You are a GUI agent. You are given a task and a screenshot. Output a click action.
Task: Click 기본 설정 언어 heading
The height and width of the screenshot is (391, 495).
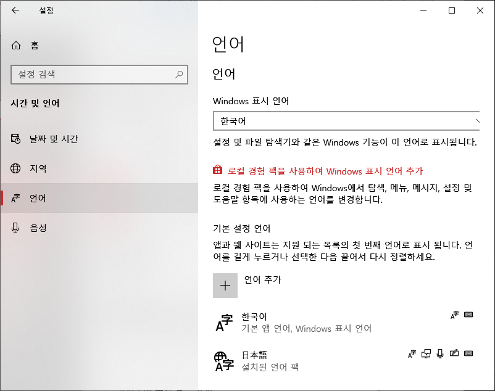[241, 228]
